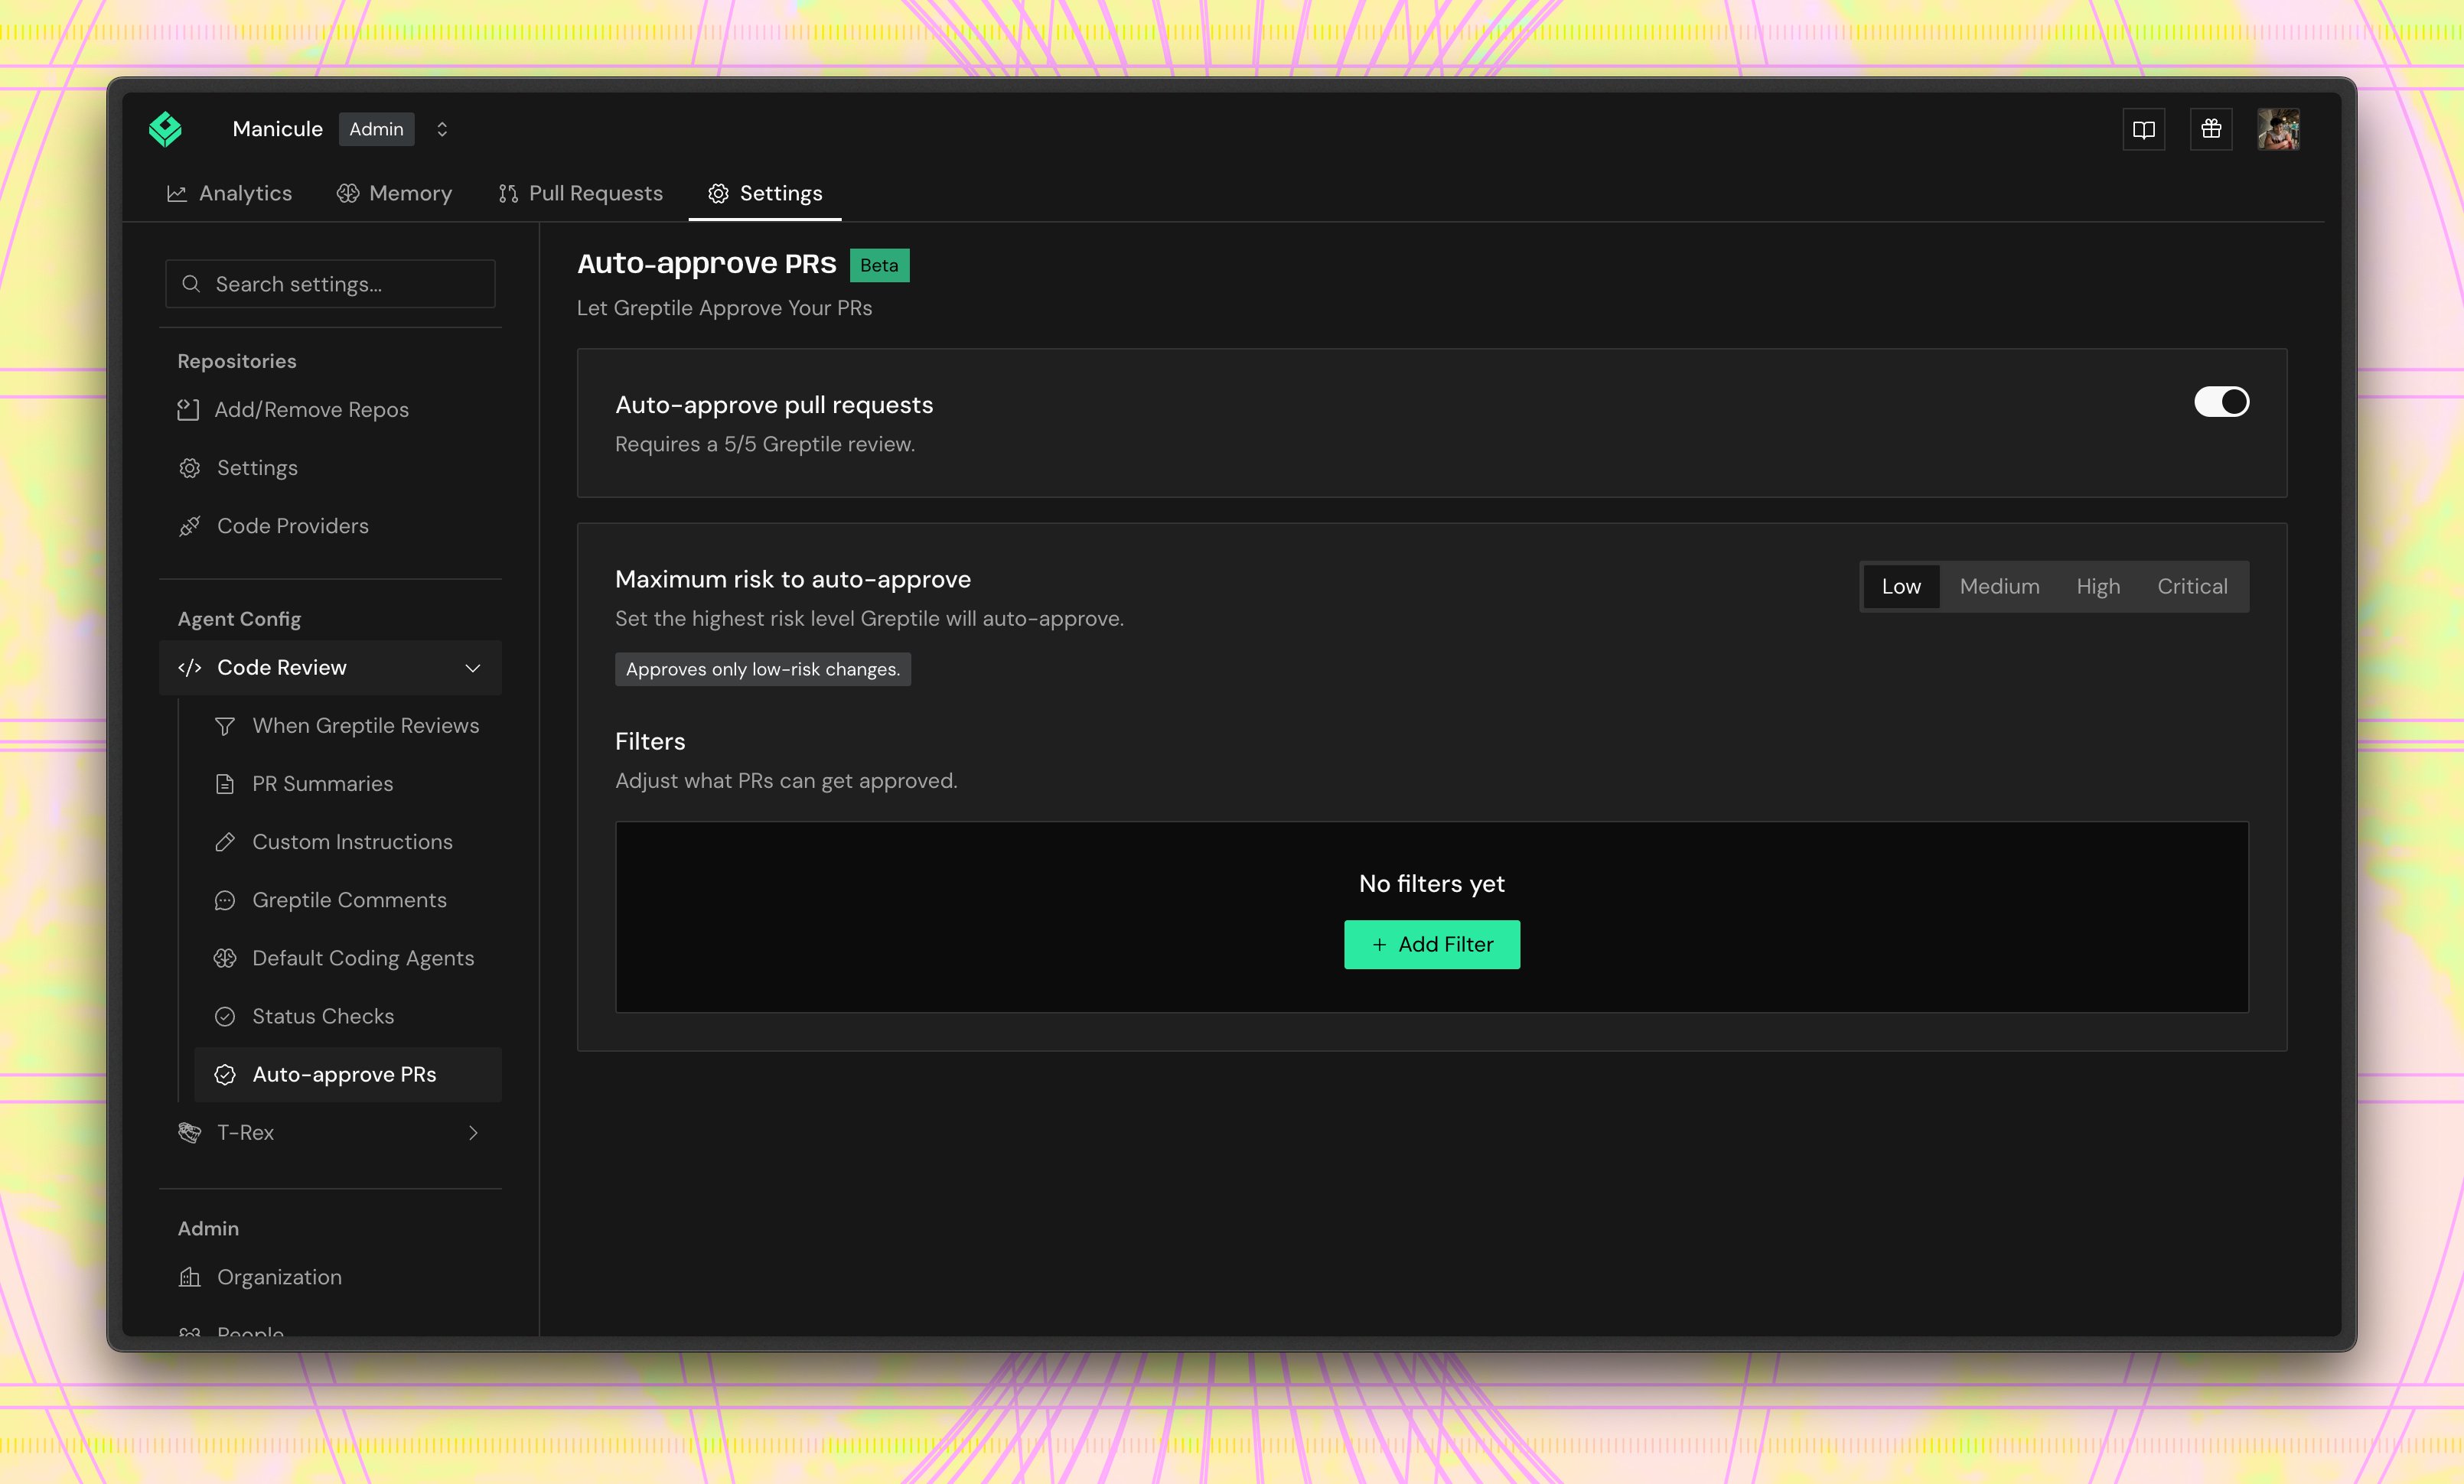
Task: Click the Code Review code brackets icon
Action: coord(189,668)
